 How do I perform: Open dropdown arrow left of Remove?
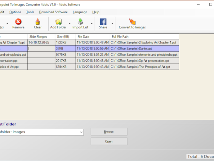coord(7,24)
